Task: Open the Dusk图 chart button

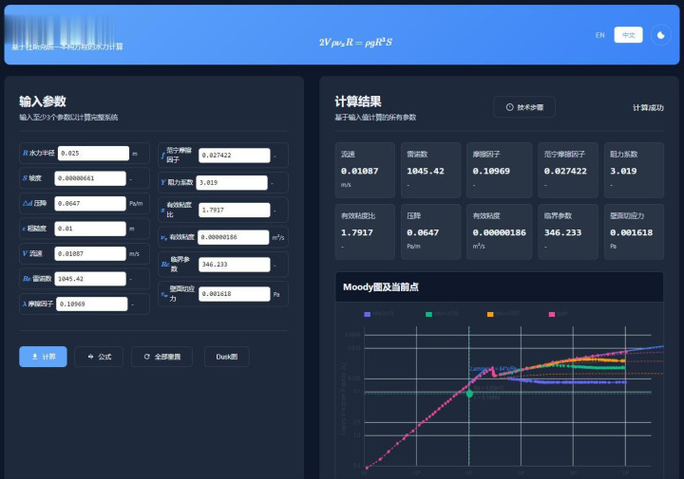Action: tap(227, 357)
